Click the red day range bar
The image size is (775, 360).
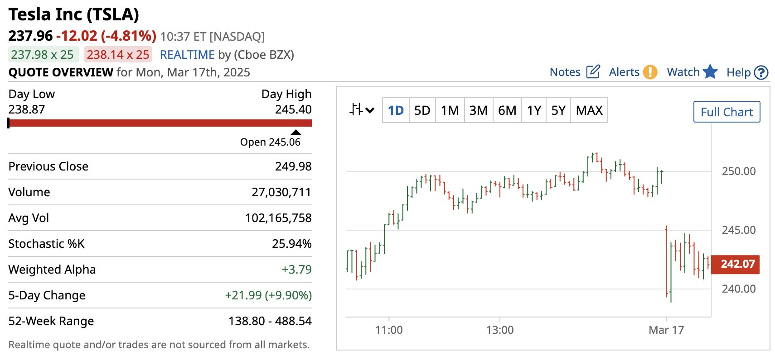coord(160,123)
